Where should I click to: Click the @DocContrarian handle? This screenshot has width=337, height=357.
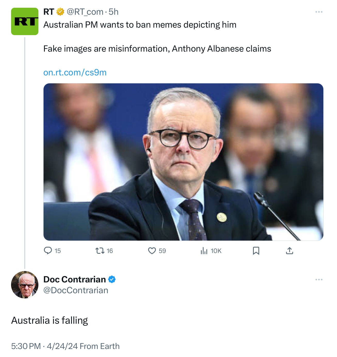(x=76, y=290)
